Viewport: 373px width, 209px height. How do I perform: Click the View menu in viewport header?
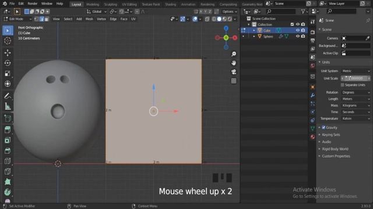point(56,19)
